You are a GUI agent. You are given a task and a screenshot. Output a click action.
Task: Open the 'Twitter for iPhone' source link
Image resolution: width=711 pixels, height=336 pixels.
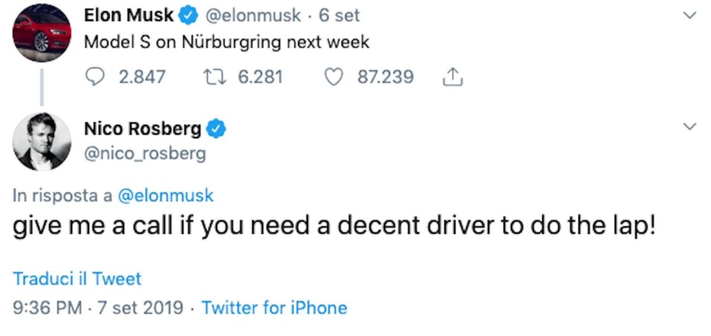point(274,308)
